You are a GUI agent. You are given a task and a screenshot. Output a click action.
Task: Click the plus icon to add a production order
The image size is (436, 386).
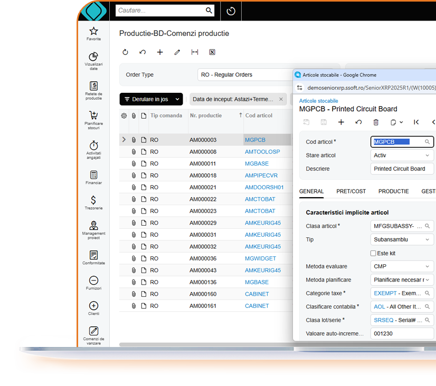(159, 52)
